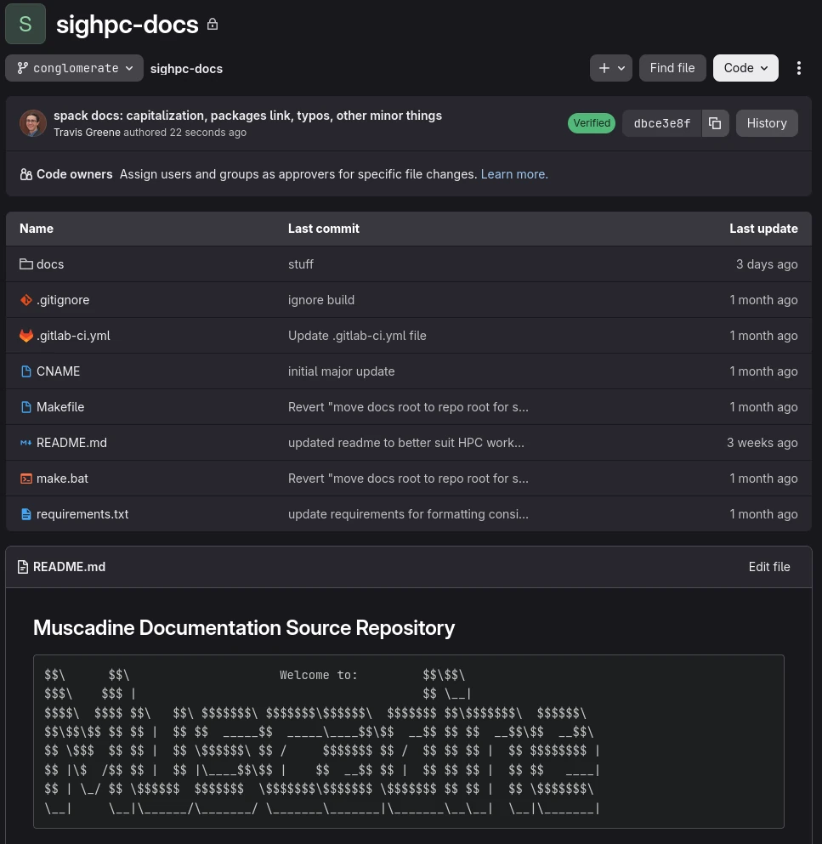Copy commit SHA with the copy icon
Viewport: 822px width, 844px height.
tap(715, 123)
